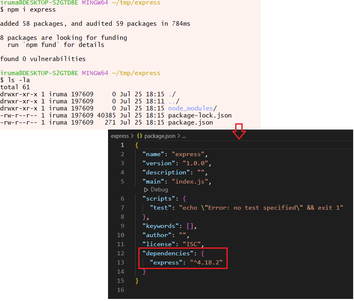Click the "version" key on line 3
Screen dimensions: 354x301
[159, 163]
